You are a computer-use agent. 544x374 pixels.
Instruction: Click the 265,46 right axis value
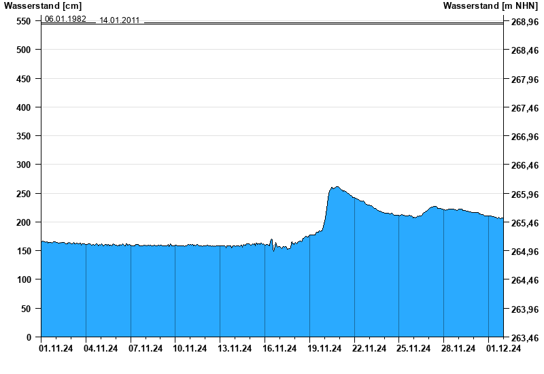(524, 223)
